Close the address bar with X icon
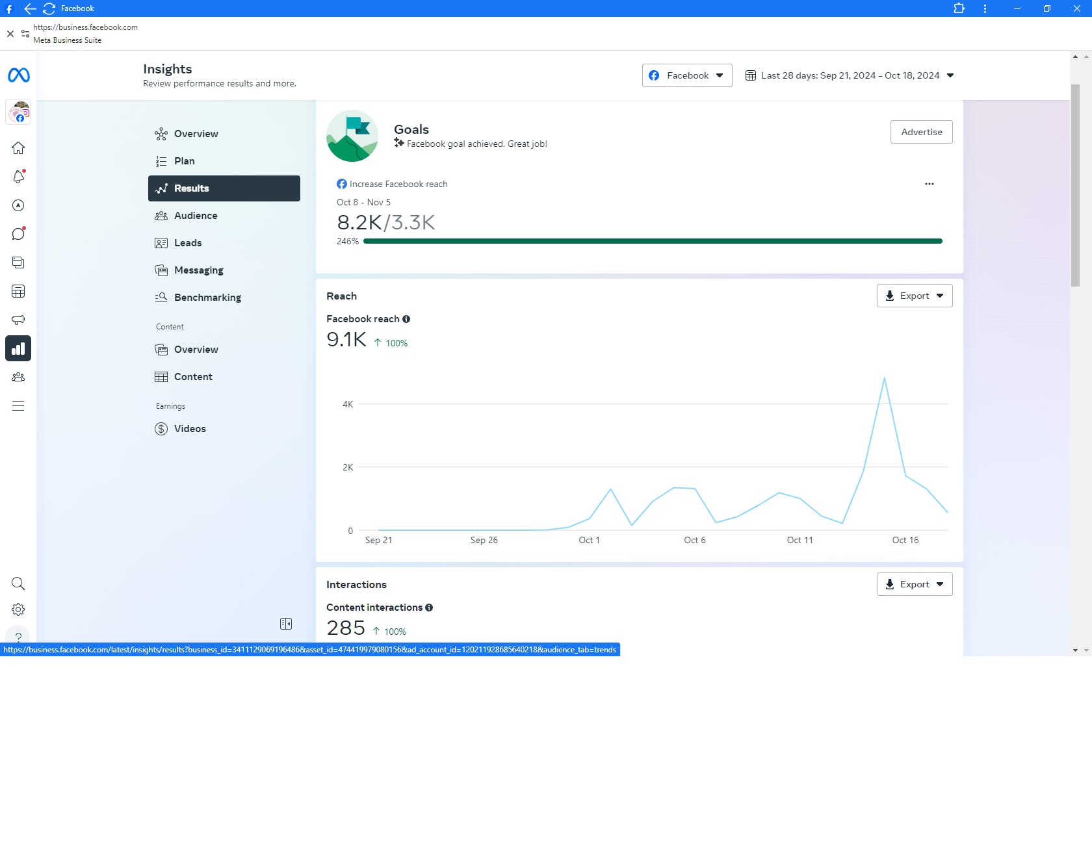This screenshot has height=846, width=1092. click(10, 34)
